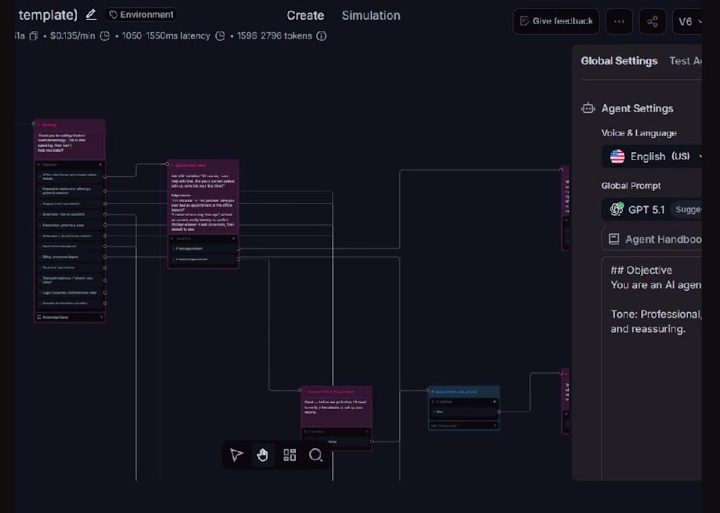
Task: Click the Global Prompt label
Action: (x=631, y=186)
